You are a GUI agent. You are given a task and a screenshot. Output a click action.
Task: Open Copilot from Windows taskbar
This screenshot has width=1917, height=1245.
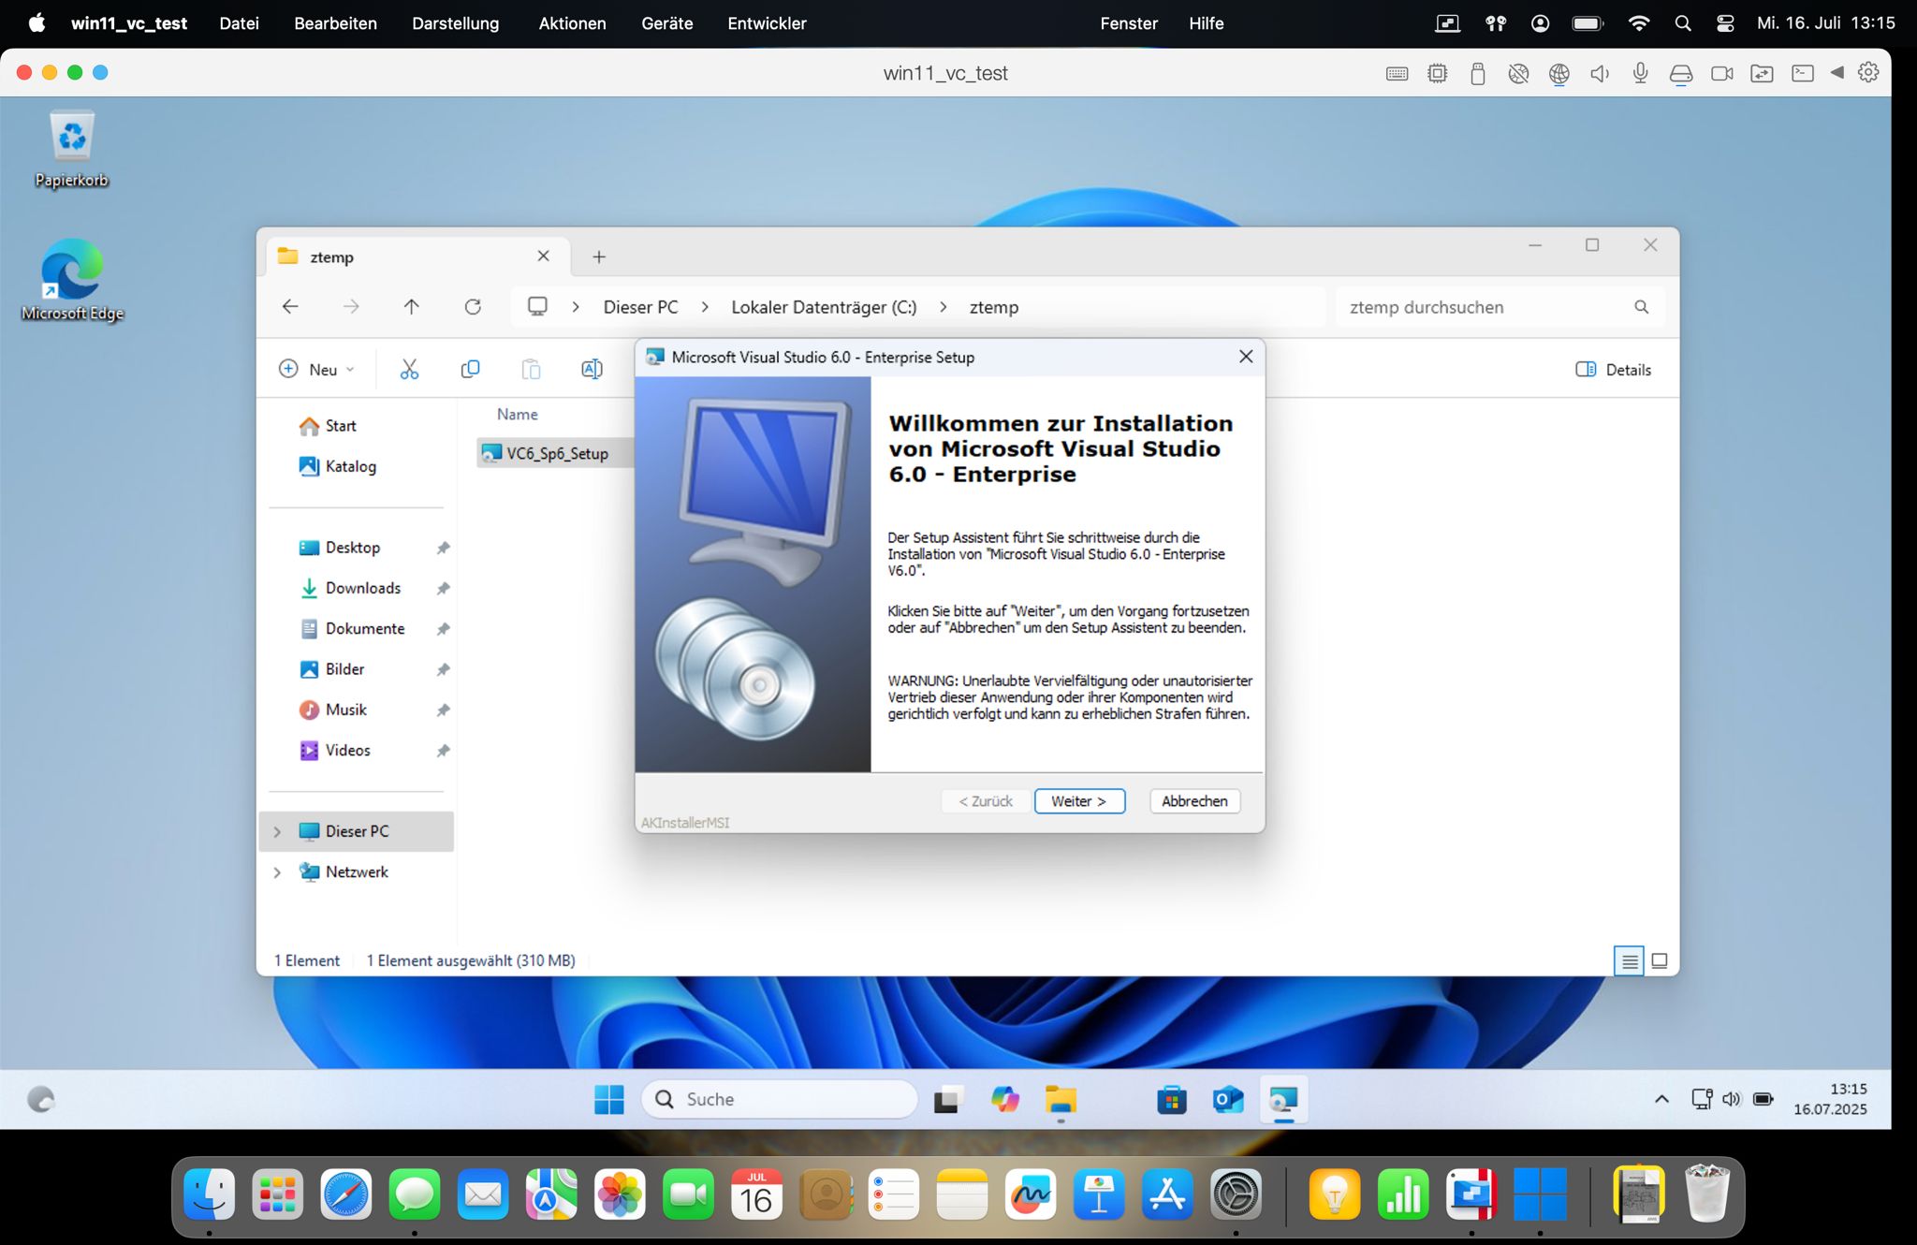tap(1004, 1099)
